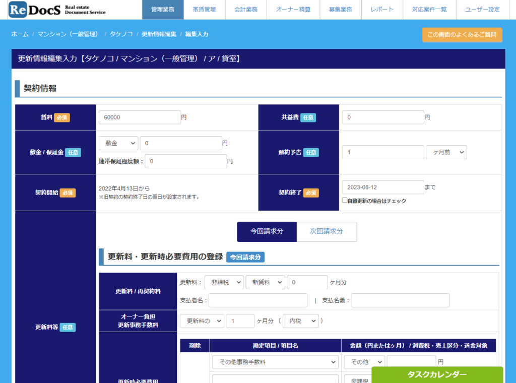This screenshot has width=516, height=383.
Task: Open the オーナー精算 menu
Action: [x=293, y=10]
